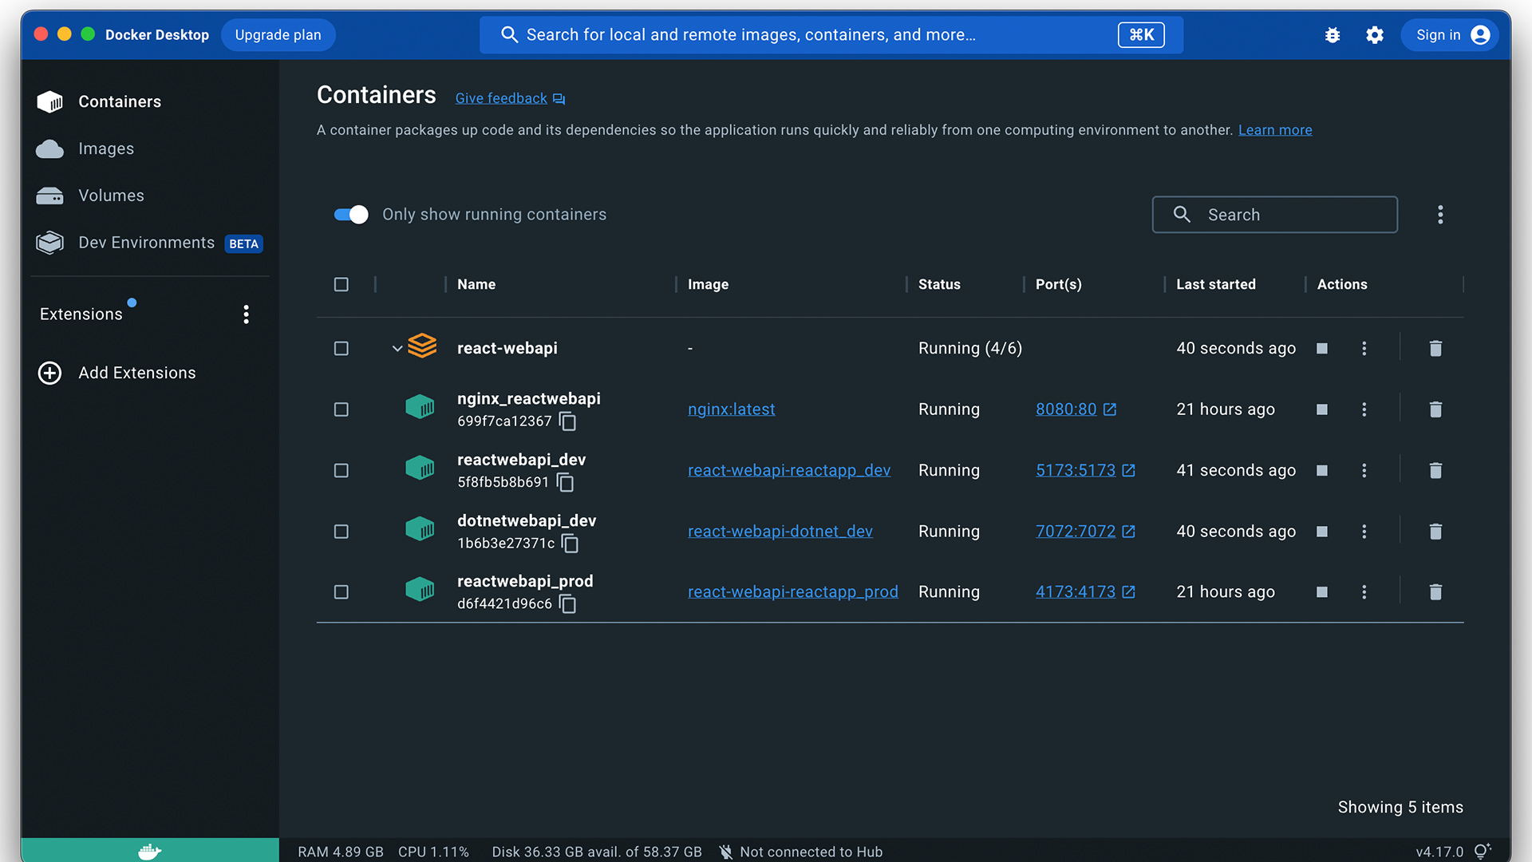Check the react-webapi row checkbox

(x=342, y=349)
